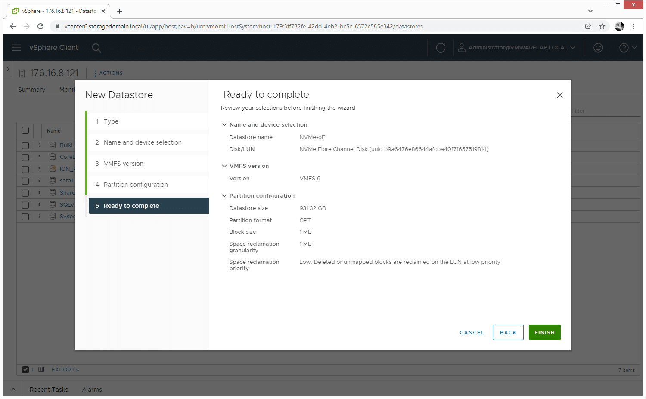Click drag handle on CoreL row
This screenshot has height=399, width=646.
tap(39, 157)
